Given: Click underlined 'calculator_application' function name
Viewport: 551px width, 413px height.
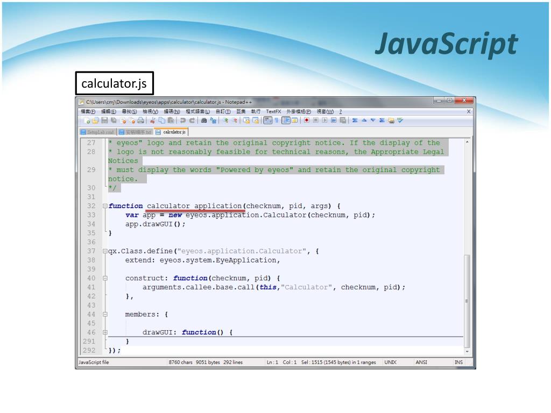Looking at the screenshot, I should pos(194,206).
